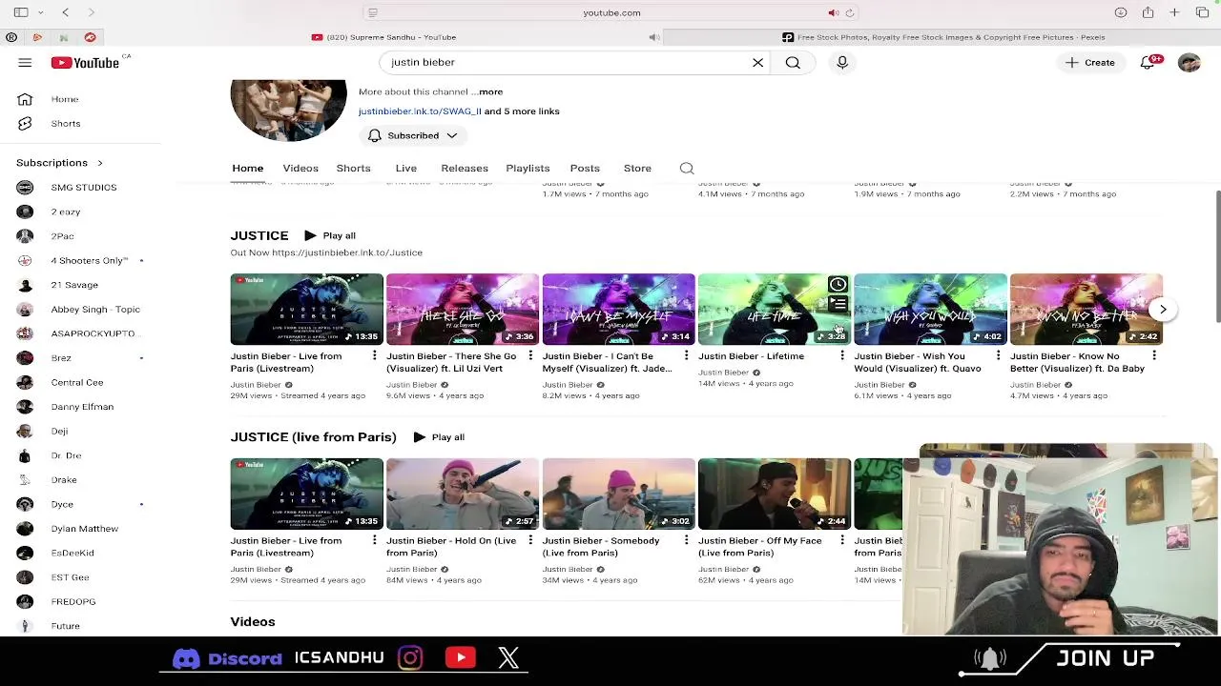Open more options for I Can't Be Myself
Screen dimensions: 1221x686
point(686,356)
